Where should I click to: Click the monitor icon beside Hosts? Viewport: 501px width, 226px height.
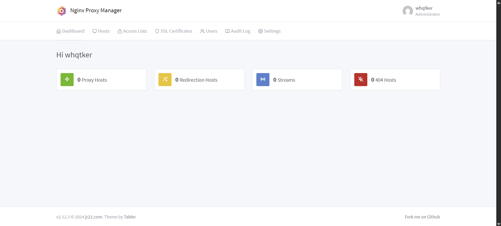coord(95,31)
